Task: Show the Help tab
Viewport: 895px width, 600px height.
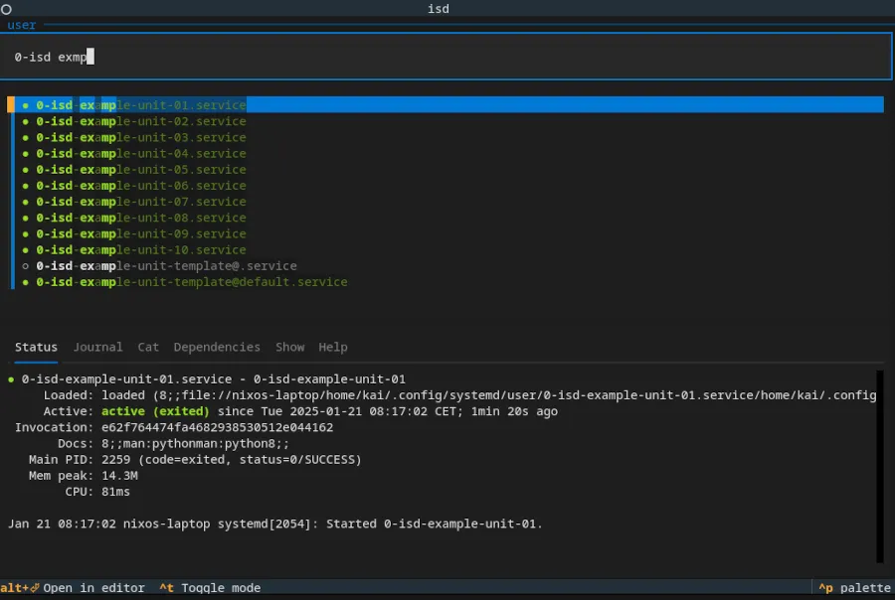Action: point(333,347)
